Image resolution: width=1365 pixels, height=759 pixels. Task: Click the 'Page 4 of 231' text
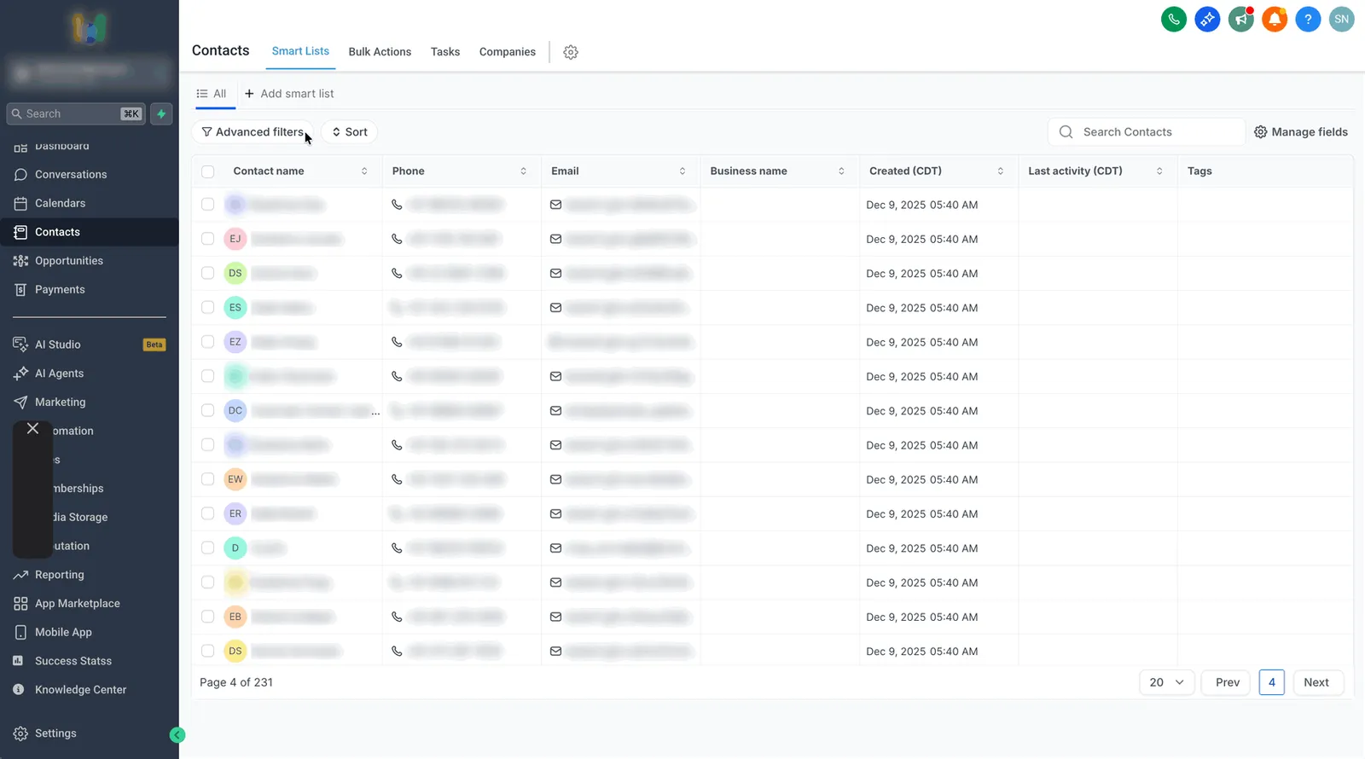[236, 682]
